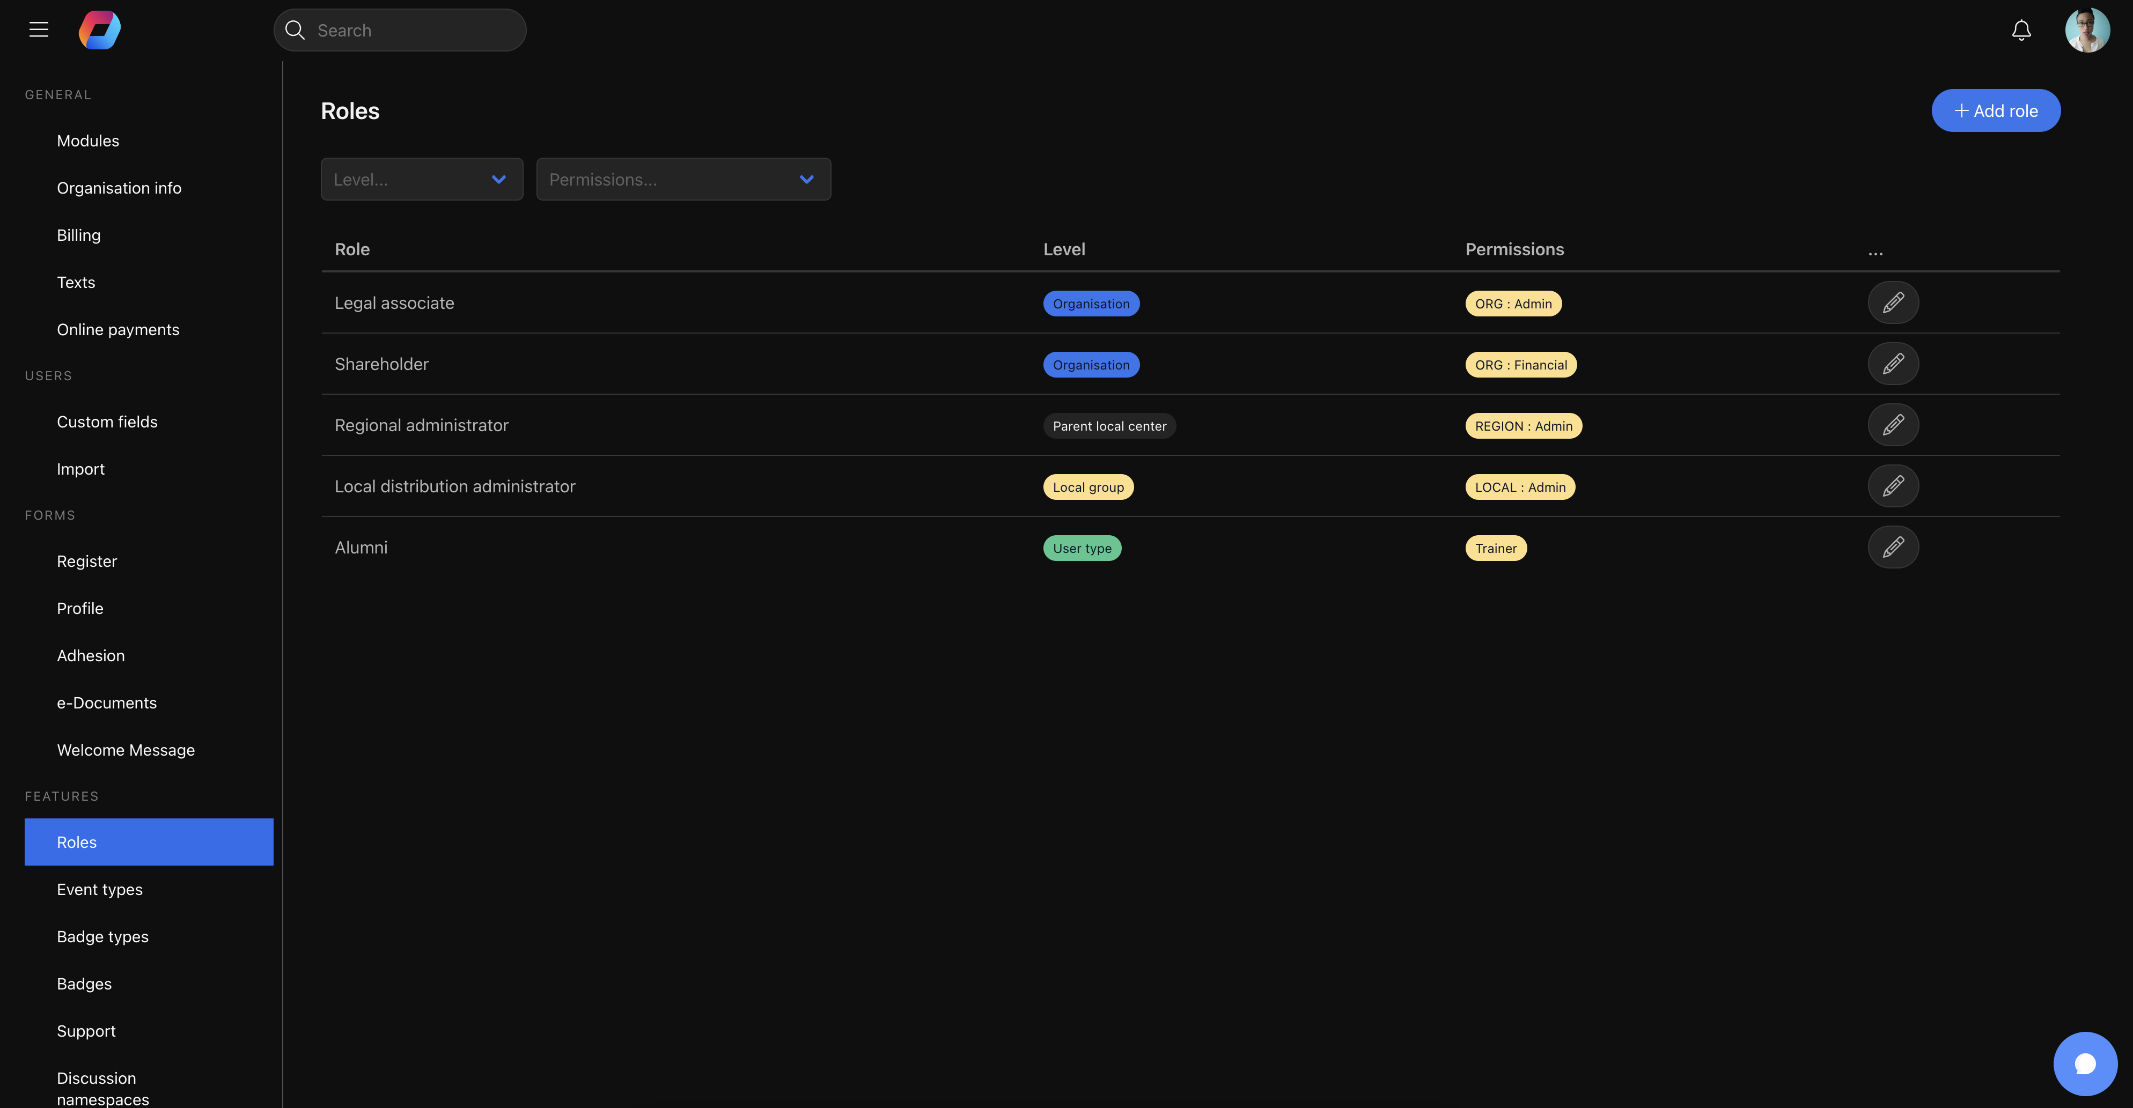Focus the Search field
Screen dimensions: 2133x1108
[400, 31]
